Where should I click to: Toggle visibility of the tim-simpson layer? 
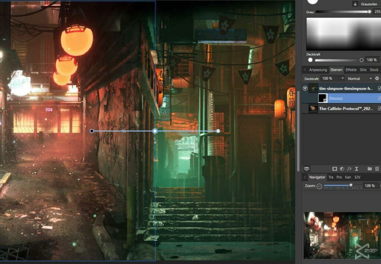(379, 88)
